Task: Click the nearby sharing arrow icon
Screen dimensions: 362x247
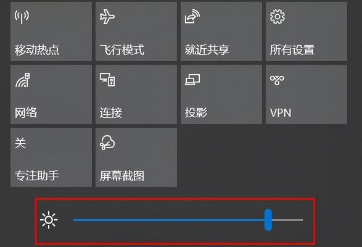Action: [x=192, y=17]
